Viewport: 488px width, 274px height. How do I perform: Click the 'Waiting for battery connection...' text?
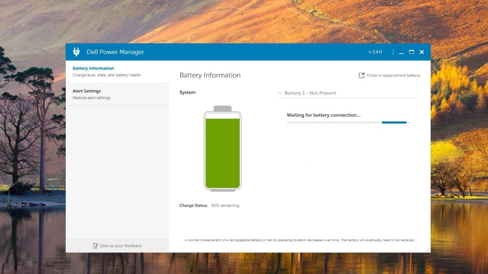[x=323, y=115]
